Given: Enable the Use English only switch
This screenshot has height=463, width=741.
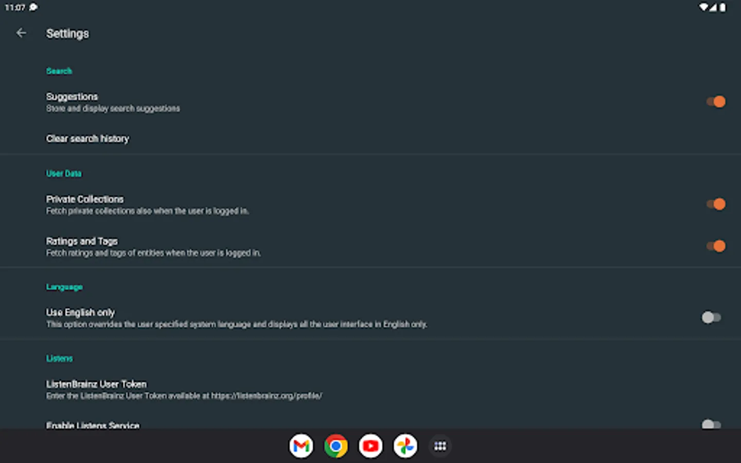Looking at the screenshot, I should click(x=711, y=317).
